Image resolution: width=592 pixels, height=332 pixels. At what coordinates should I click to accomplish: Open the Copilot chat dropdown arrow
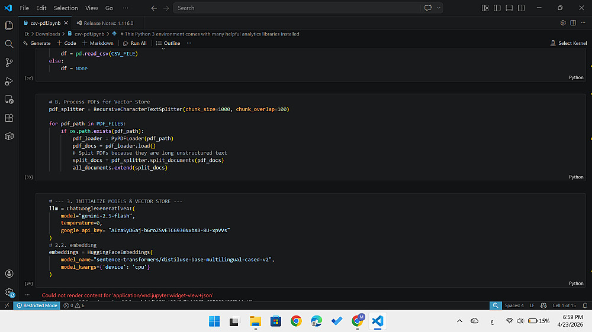tap(439, 8)
